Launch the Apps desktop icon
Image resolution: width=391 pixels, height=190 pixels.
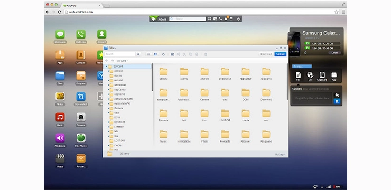click(60, 55)
